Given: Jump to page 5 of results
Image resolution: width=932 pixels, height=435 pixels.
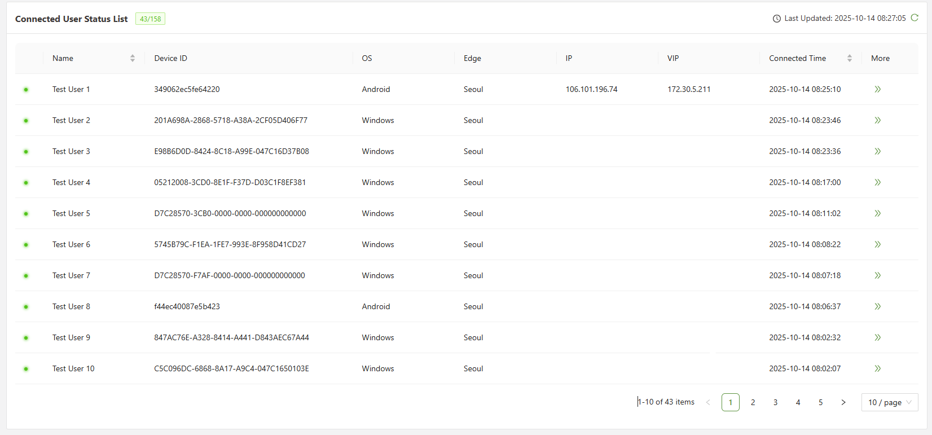Looking at the screenshot, I should pyautogui.click(x=821, y=402).
